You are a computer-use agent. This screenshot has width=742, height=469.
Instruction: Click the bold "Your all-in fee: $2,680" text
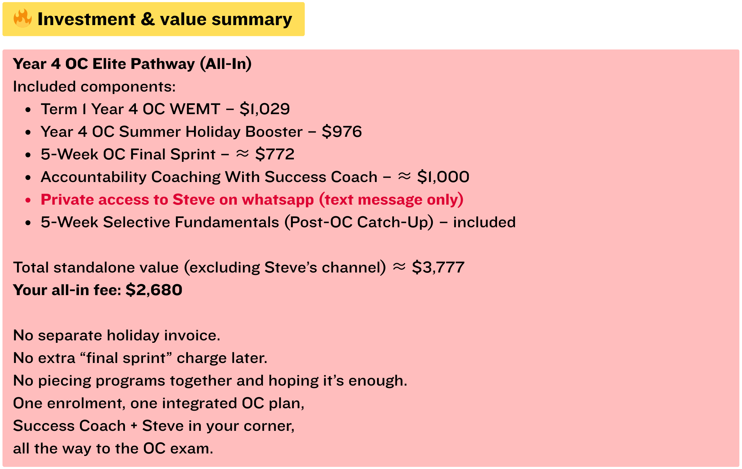pos(98,290)
